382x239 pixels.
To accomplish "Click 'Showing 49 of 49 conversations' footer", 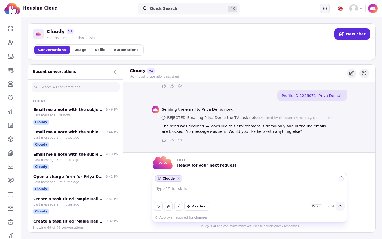I will coord(58,228).
